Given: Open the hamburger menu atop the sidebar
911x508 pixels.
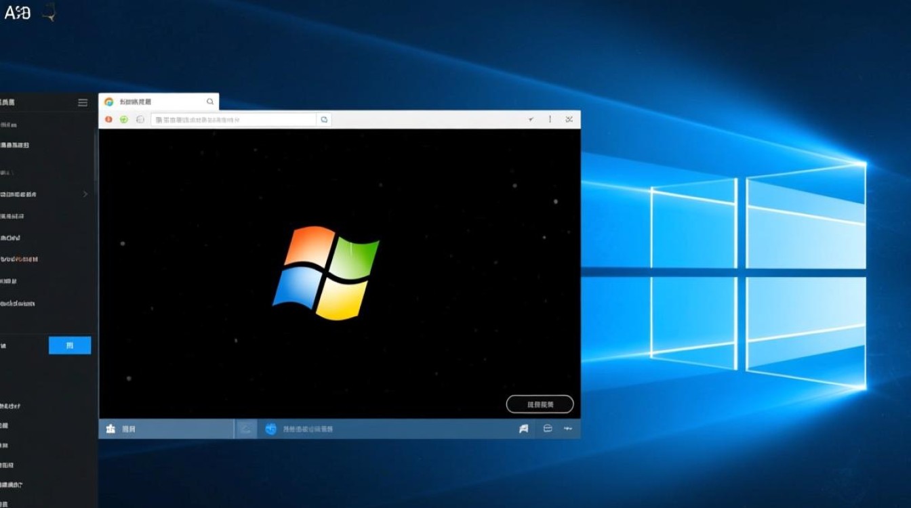Looking at the screenshot, I should point(83,102).
